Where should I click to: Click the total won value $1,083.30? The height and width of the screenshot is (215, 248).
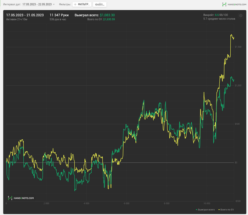[107, 15]
